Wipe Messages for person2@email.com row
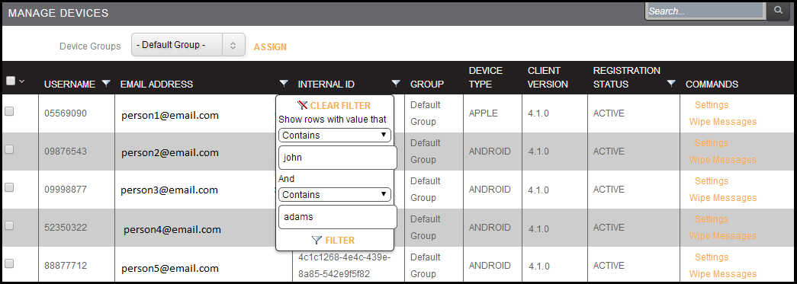This screenshot has width=797, height=284. coord(723,160)
